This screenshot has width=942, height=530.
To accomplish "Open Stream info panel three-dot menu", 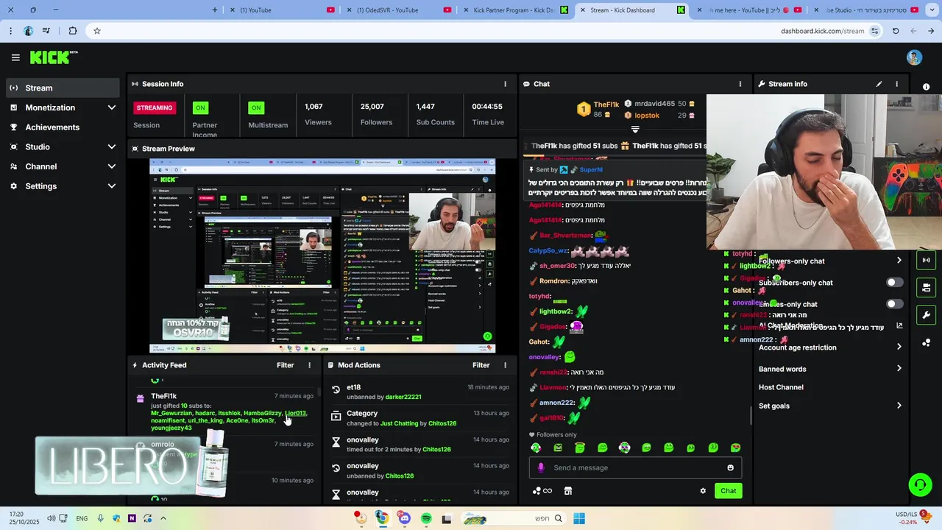I will [896, 84].
